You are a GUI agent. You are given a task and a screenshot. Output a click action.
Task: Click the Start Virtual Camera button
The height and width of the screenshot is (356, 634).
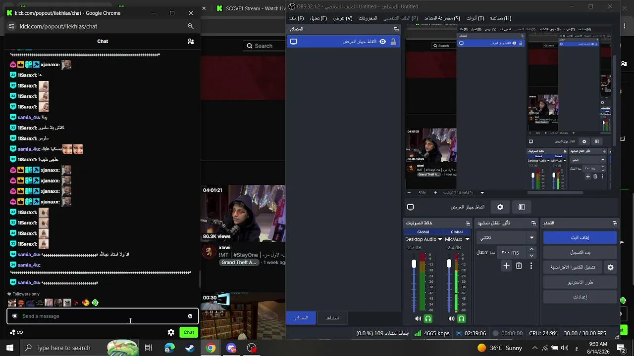point(573,267)
